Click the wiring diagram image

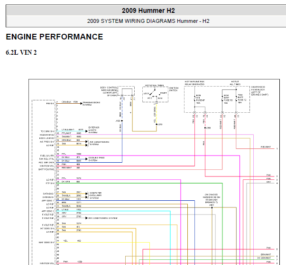pyautogui.click(x=154, y=172)
